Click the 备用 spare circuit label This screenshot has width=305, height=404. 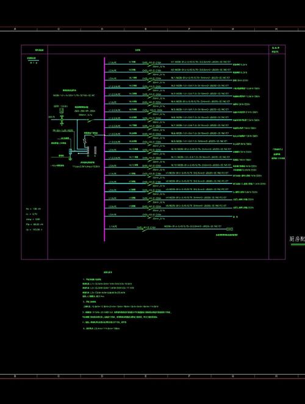[235, 217]
